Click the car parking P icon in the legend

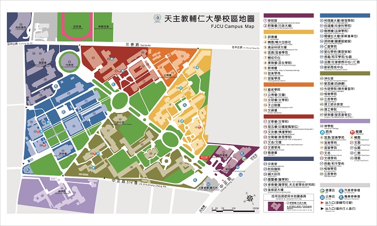coord(341,191)
